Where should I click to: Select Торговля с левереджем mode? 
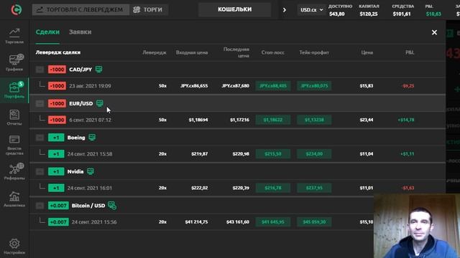(x=80, y=9)
